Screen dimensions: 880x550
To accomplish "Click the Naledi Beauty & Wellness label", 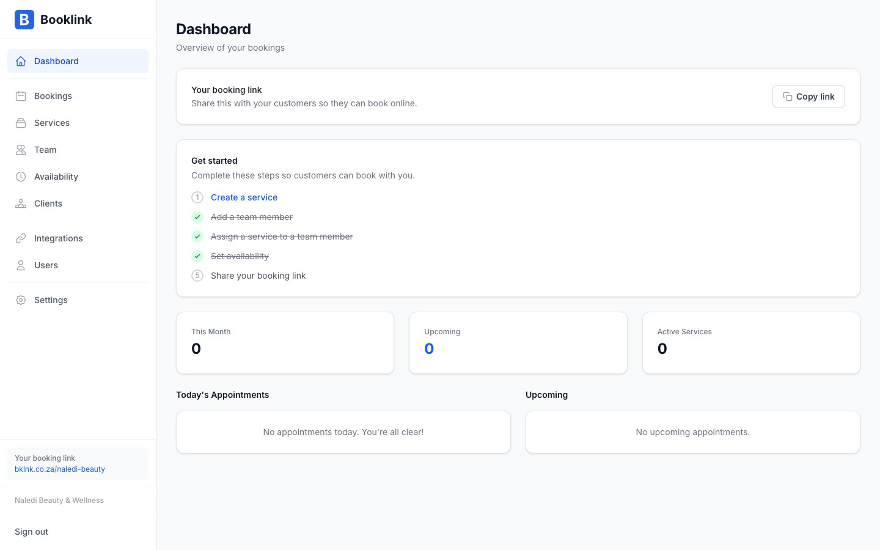I will 59,501.
